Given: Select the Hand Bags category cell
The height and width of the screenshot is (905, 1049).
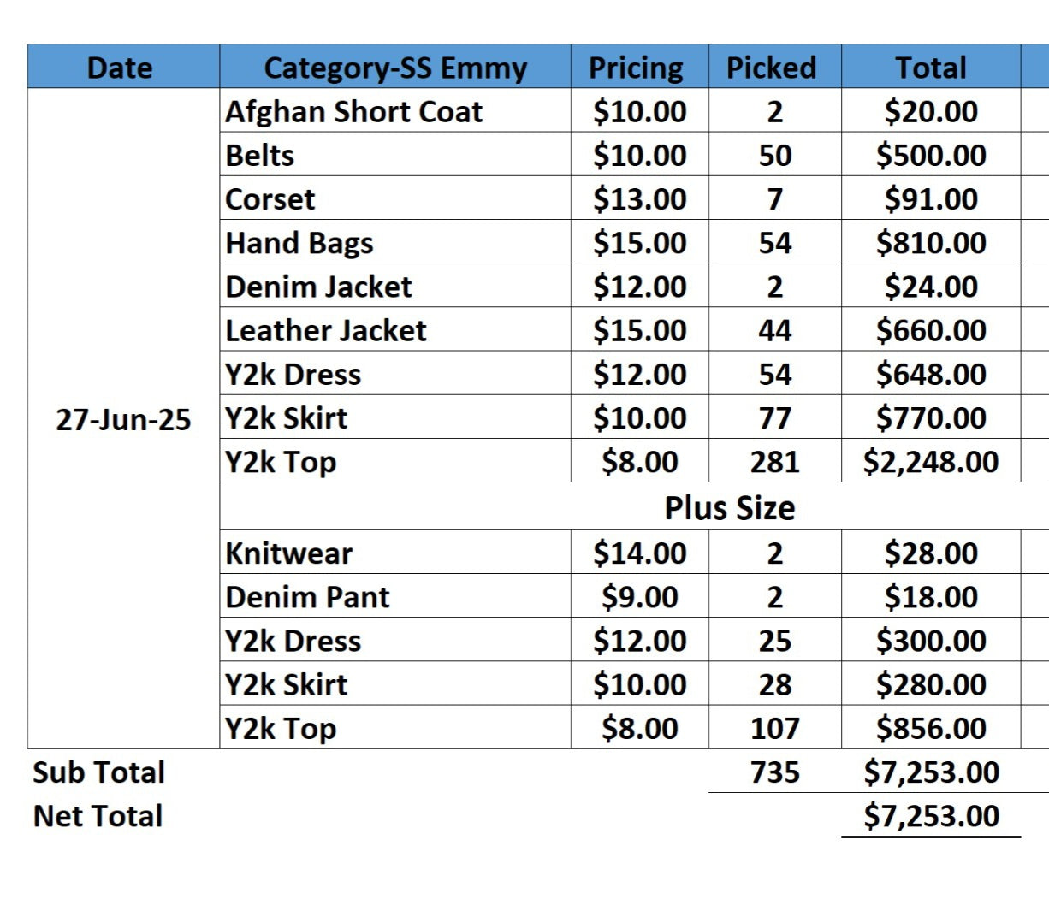Looking at the screenshot, I should click(395, 242).
